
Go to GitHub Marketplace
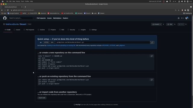(57, 18)
